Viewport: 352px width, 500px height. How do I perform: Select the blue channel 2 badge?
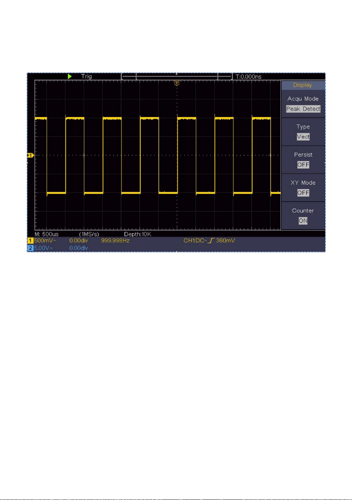tap(30, 248)
